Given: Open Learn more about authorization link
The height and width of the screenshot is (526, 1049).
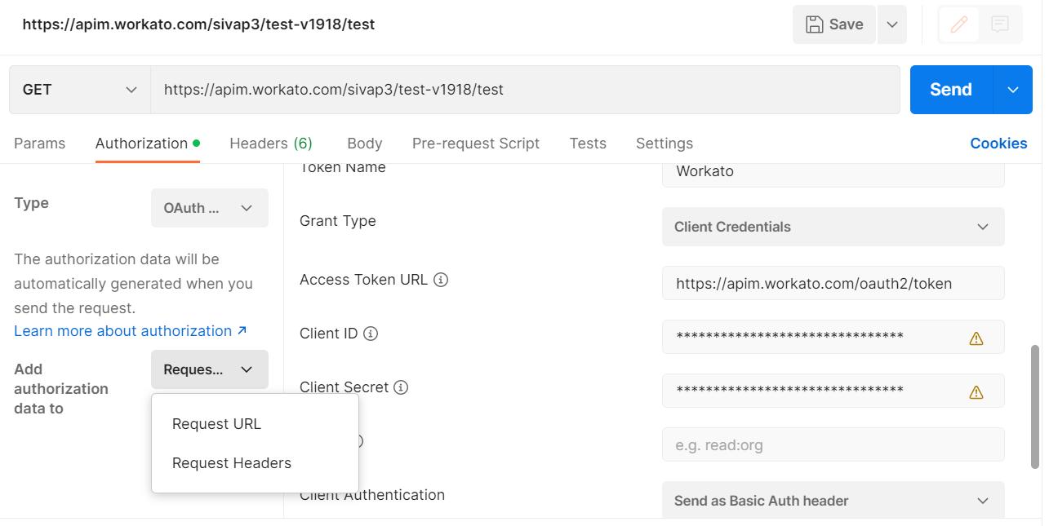Looking at the screenshot, I should click(130, 331).
